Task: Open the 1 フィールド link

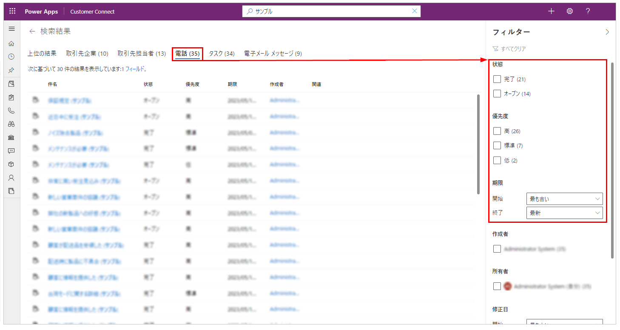Action: coord(134,68)
